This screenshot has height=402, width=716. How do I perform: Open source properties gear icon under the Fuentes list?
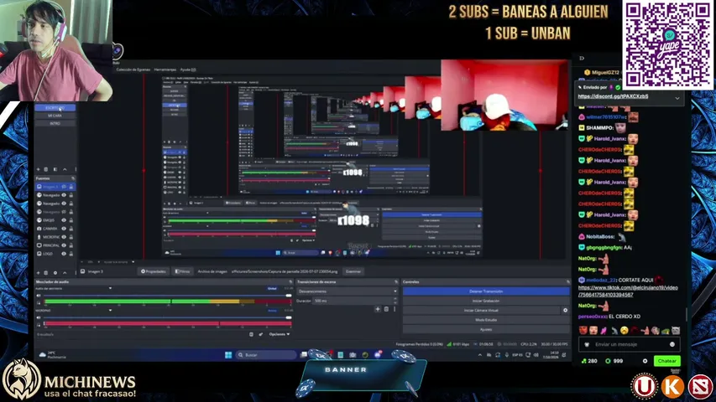55,272
